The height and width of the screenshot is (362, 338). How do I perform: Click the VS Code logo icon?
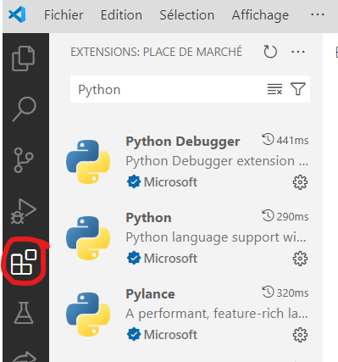pyautogui.click(x=17, y=14)
